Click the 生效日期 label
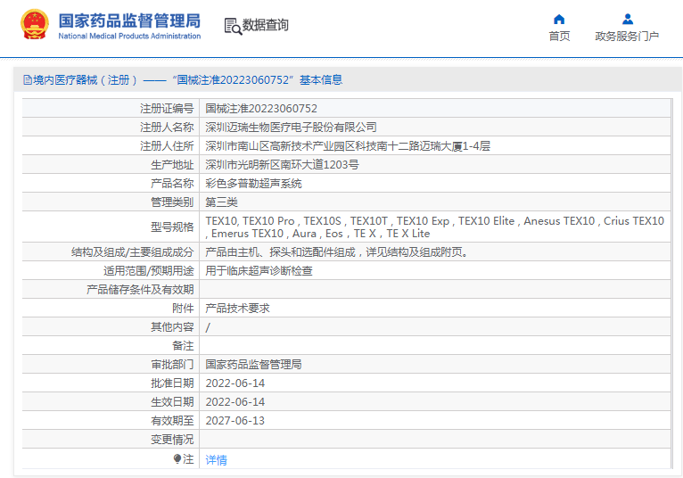The height and width of the screenshot is (478, 683). click(172, 402)
